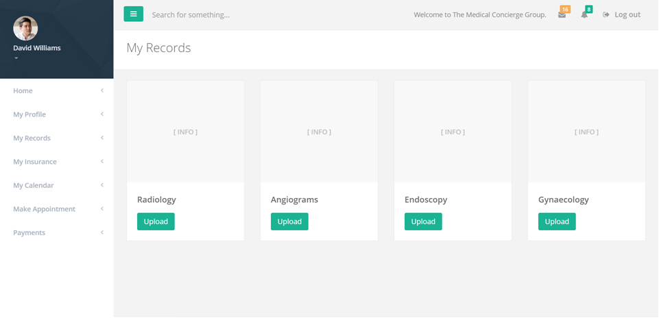
Task: Upload a file to Gynaecology
Action: (x=557, y=221)
